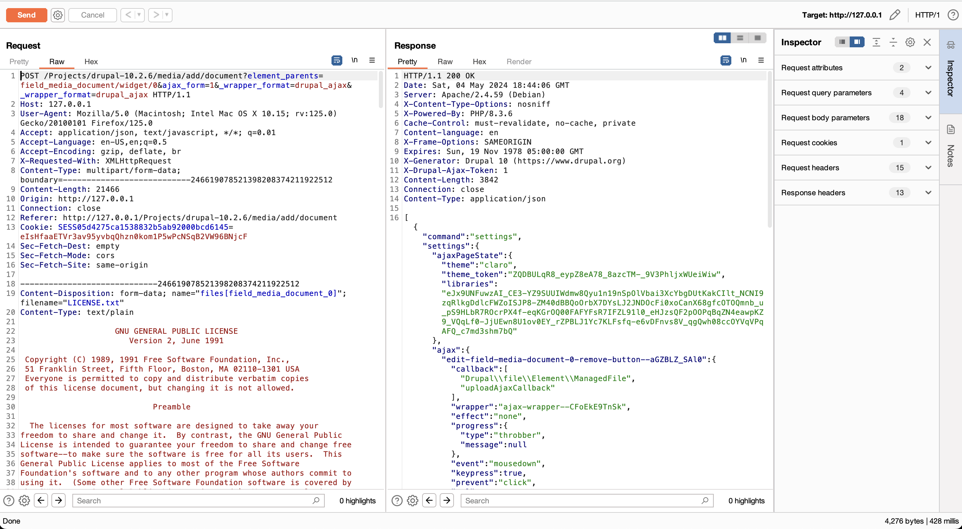Open Request panel hamburger options menu
Image resolution: width=962 pixels, height=529 pixels.
[x=372, y=60]
